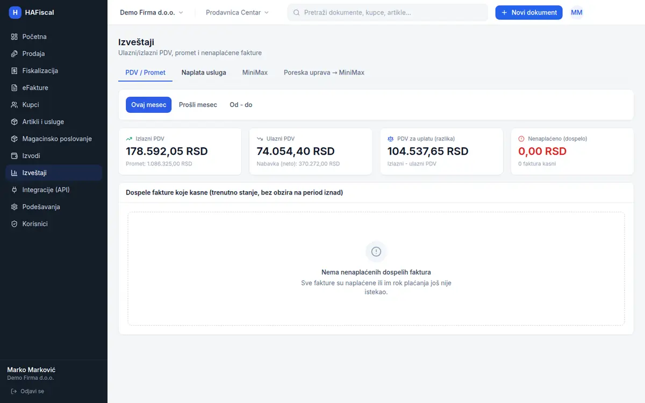Choose the Od - do date range filter
Viewport: 645px width, 403px height.
point(241,105)
